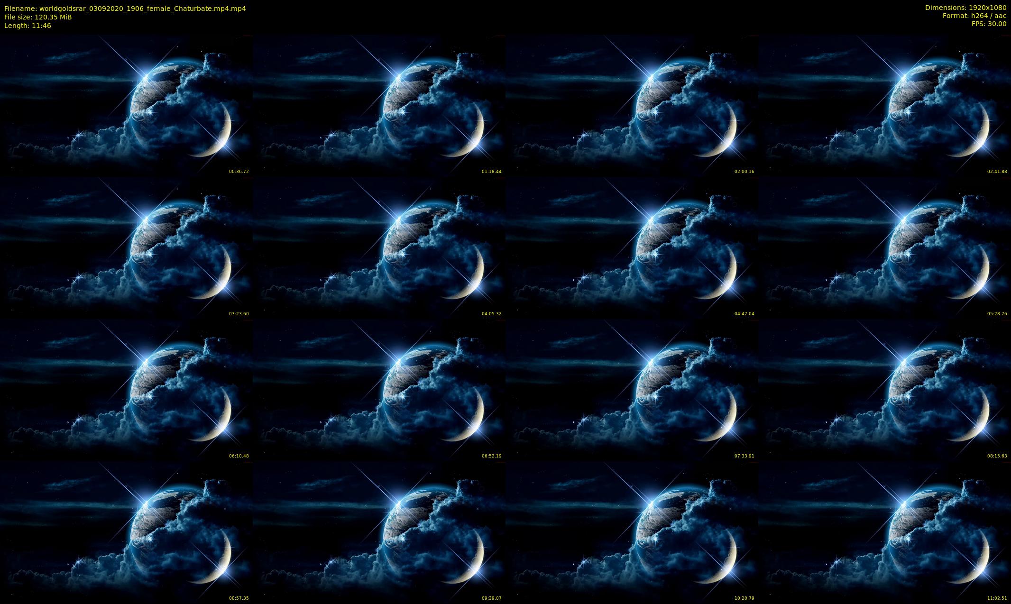Viewport: 1011px width, 604px height.
Task: Open the 10:20.79 thumbnail
Action: 632,532
